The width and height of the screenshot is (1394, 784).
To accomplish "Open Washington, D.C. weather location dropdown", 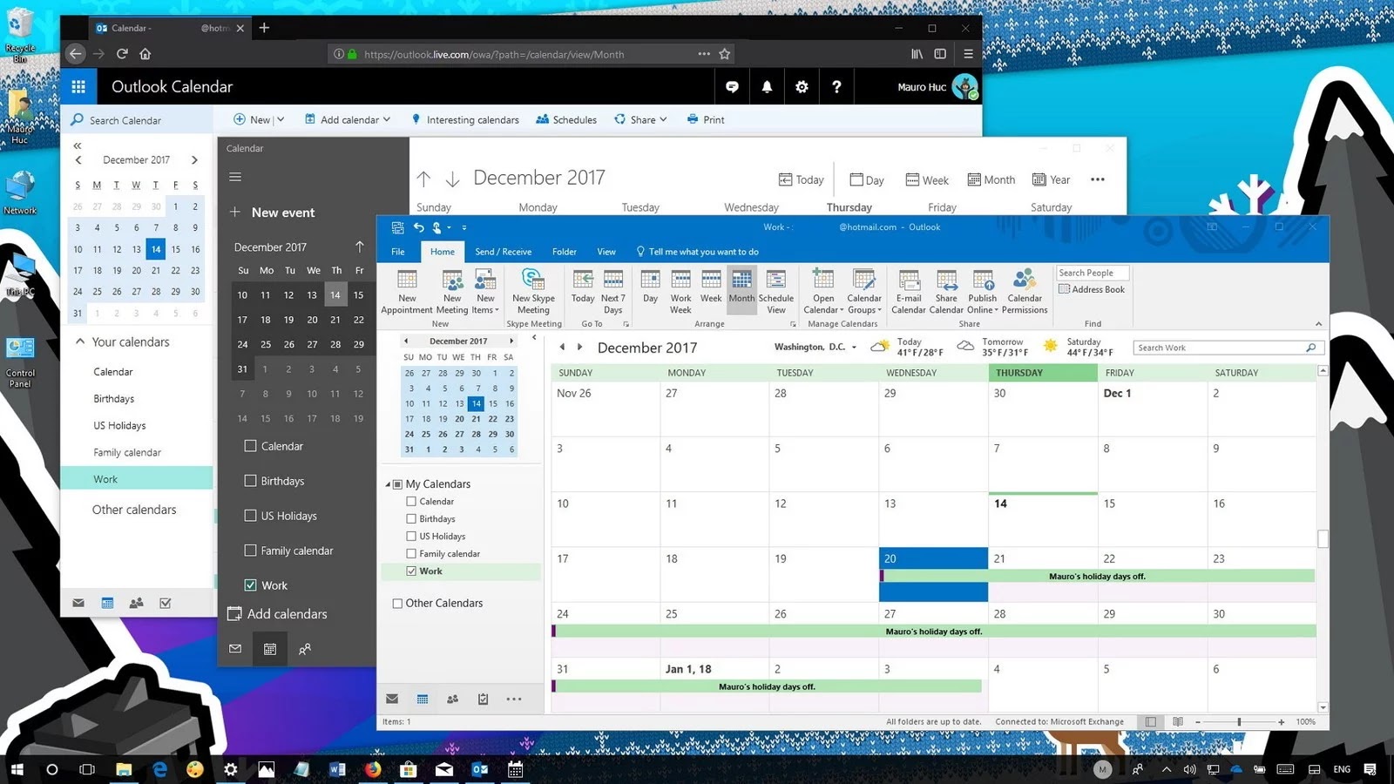I will pos(854,348).
